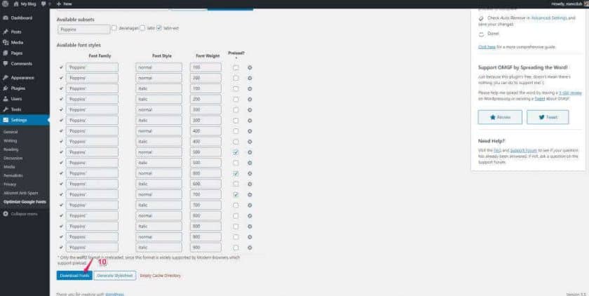Click font weight field showing 100 in first row

coord(205,67)
